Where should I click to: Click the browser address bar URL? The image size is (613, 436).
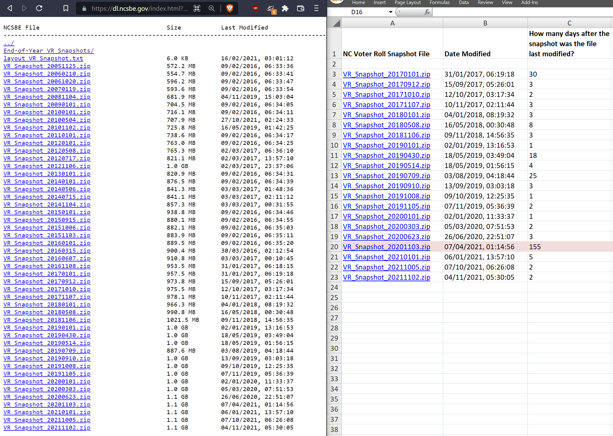tap(140, 9)
